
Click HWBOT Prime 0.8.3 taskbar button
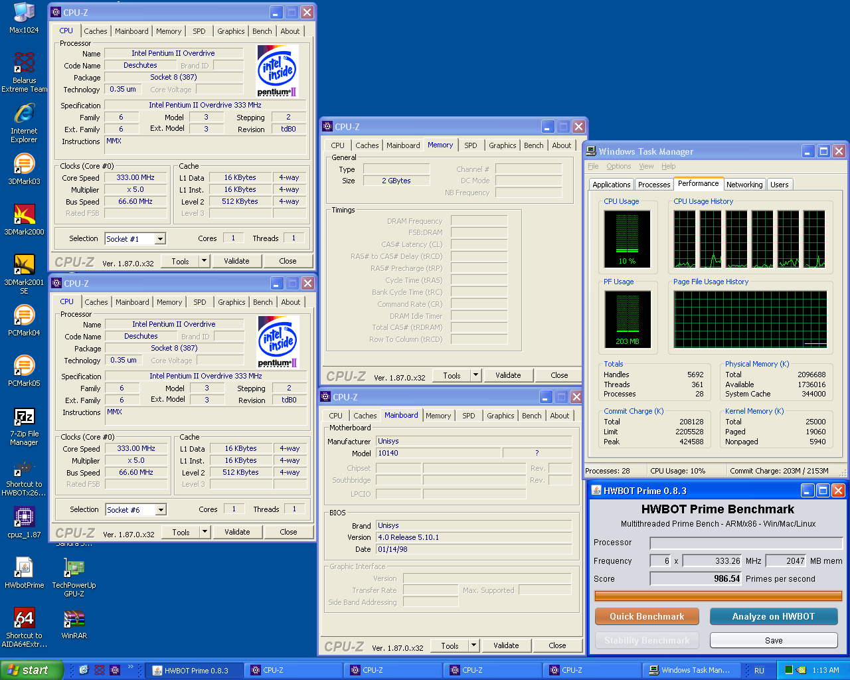click(x=194, y=671)
